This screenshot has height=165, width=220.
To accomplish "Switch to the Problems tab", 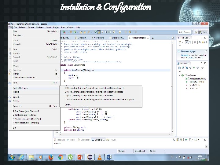I will click(60, 140).
